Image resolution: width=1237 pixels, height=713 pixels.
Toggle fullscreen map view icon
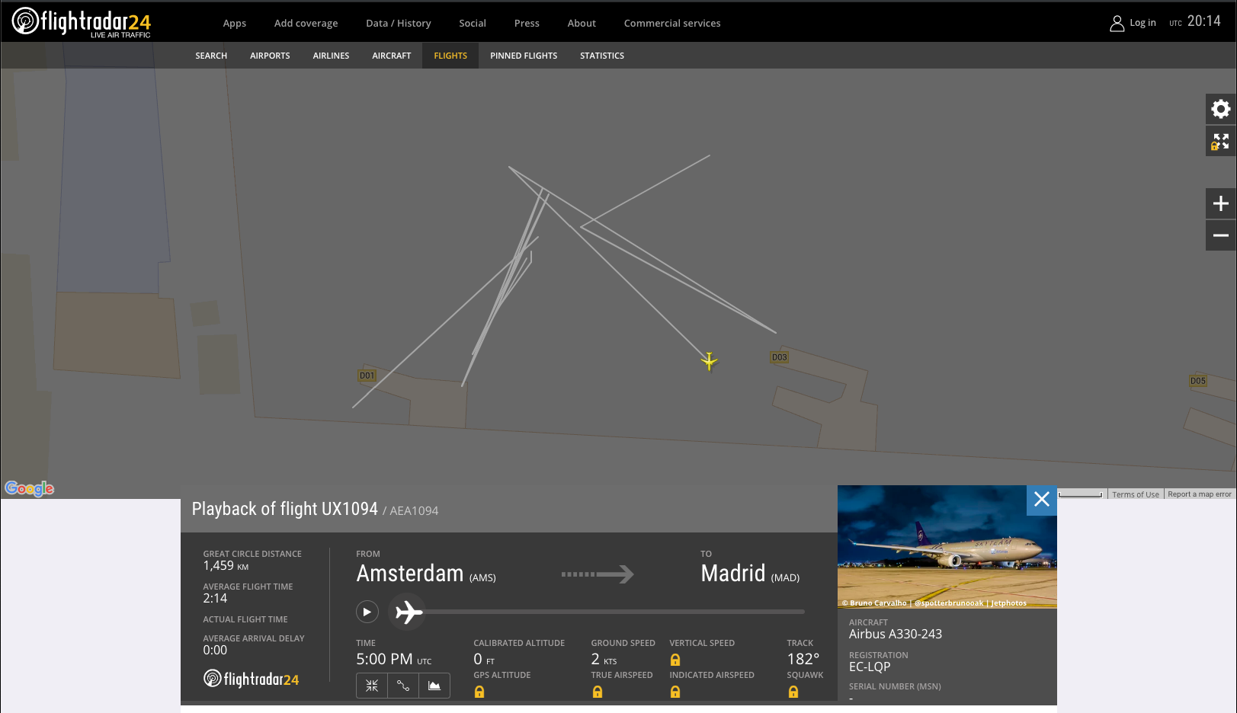coord(1221,142)
